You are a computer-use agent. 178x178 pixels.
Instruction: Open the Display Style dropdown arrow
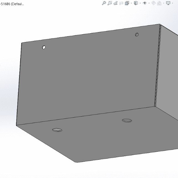[x=140, y=3]
